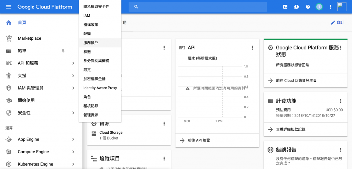Screen dimensions: 352x169
Task: Follow 查看詳細扣款記錄 link
Action: click(x=291, y=129)
